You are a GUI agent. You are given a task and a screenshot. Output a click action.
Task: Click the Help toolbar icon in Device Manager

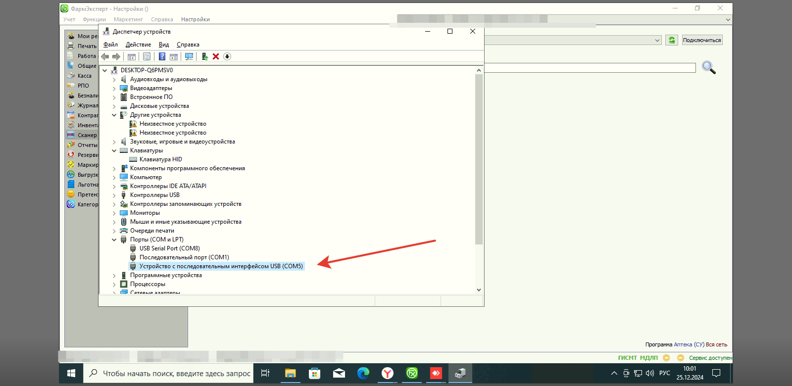click(x=162, y=56)
